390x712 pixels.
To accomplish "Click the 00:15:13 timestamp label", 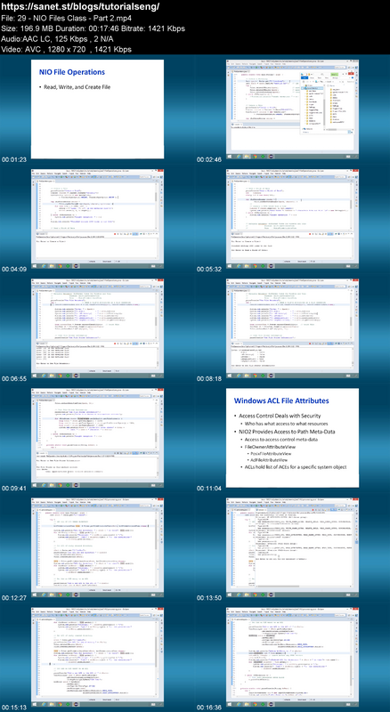I will pos(14,708).
